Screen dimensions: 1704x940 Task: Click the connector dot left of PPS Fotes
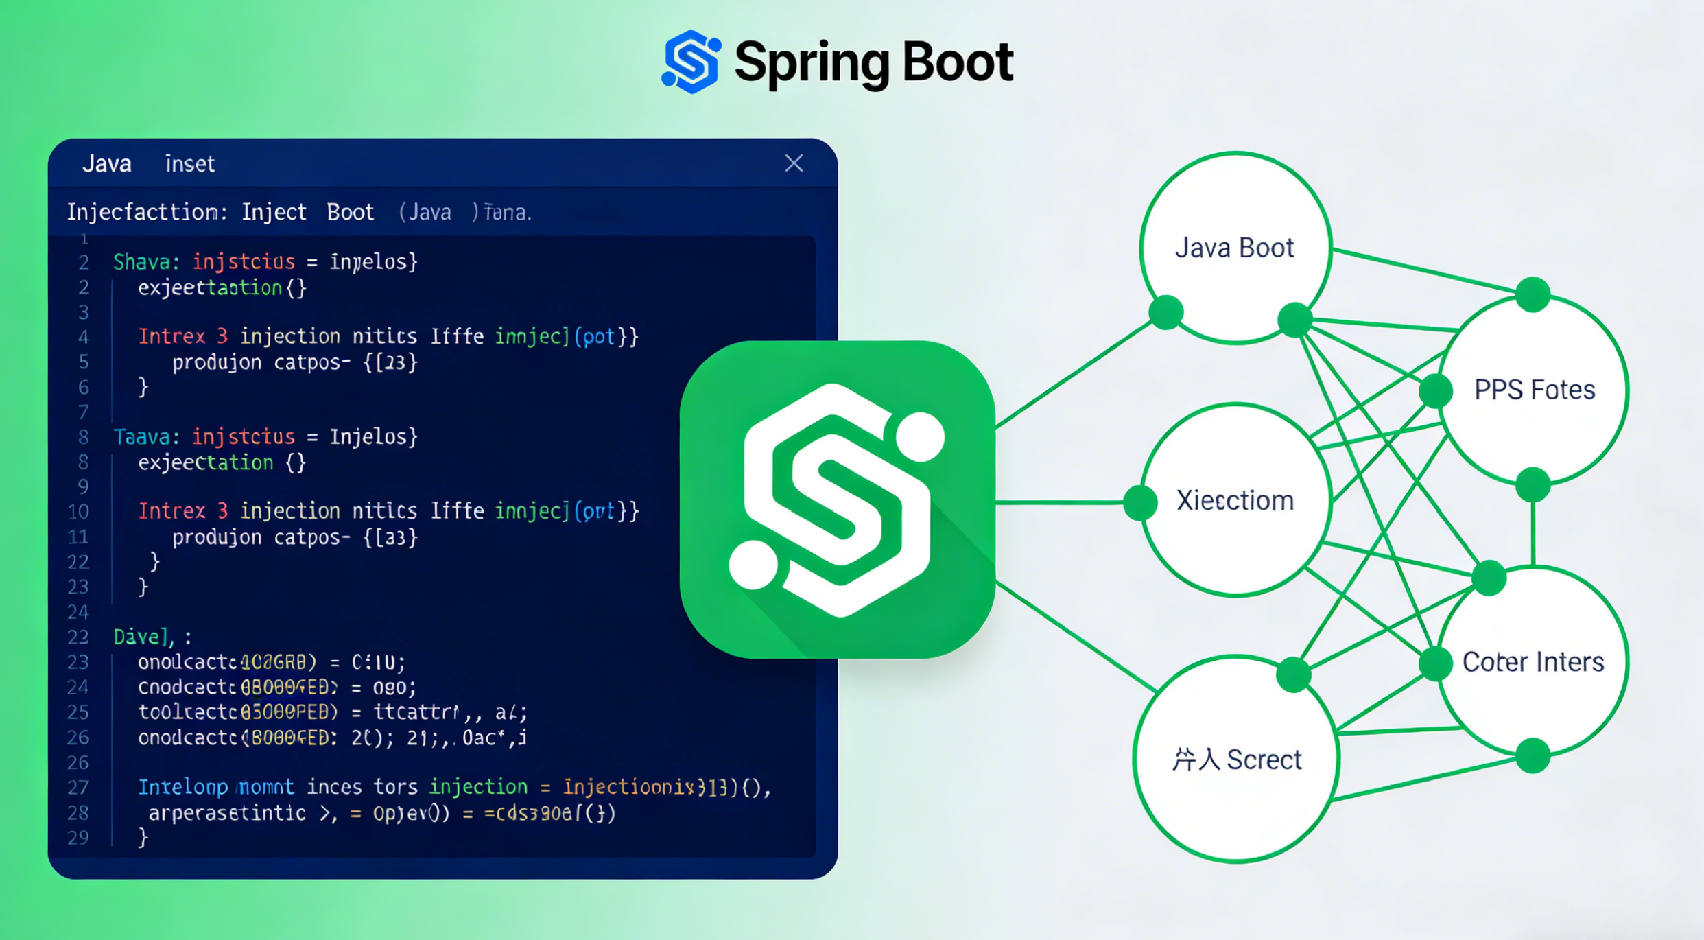point(1435,391)
